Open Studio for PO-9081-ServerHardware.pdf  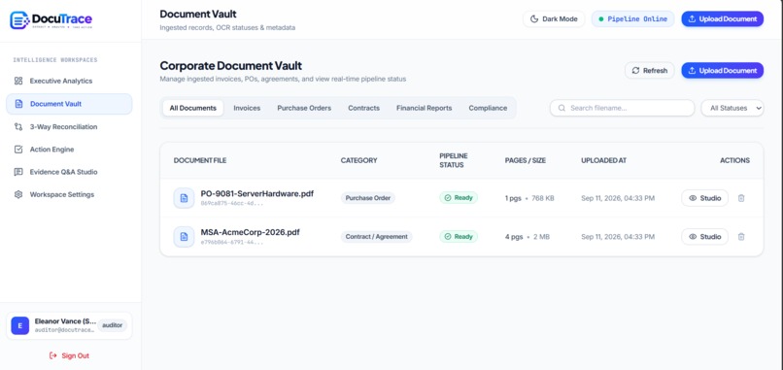704,198
